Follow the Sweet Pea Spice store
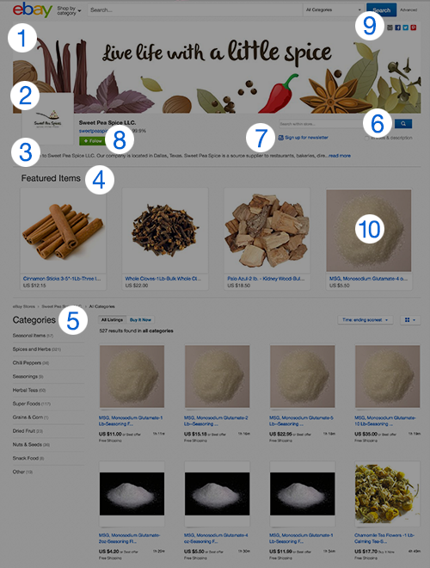Screen dimensions: 430x568 point(92,140)
